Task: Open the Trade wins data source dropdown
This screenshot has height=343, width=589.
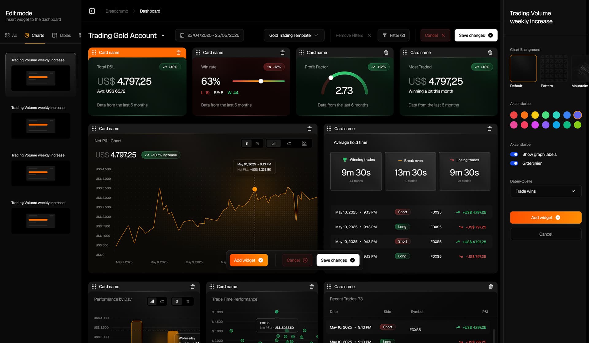Action: click(x=545, y=191)
